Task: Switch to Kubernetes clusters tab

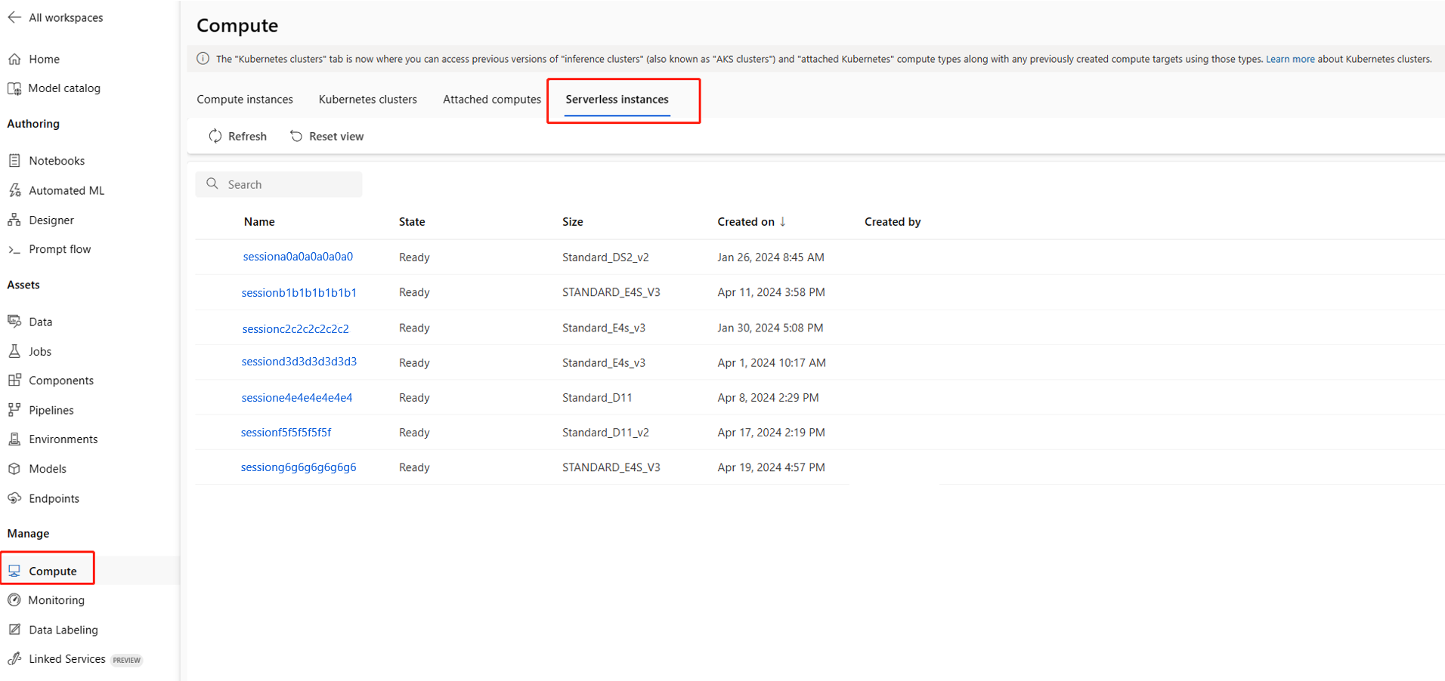Action: [367, 100]
